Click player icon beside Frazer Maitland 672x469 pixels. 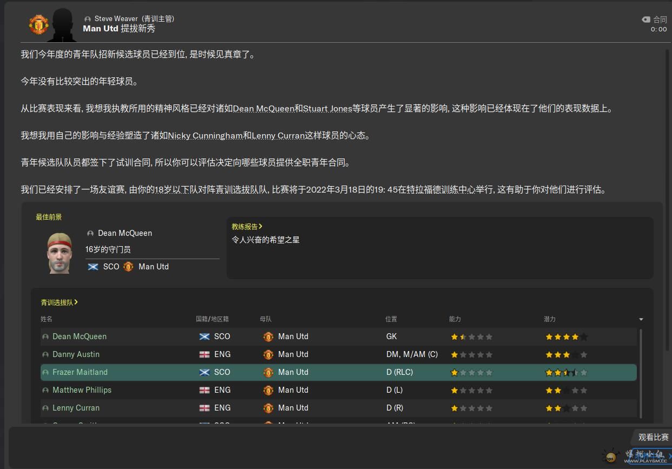click(45, 373)
